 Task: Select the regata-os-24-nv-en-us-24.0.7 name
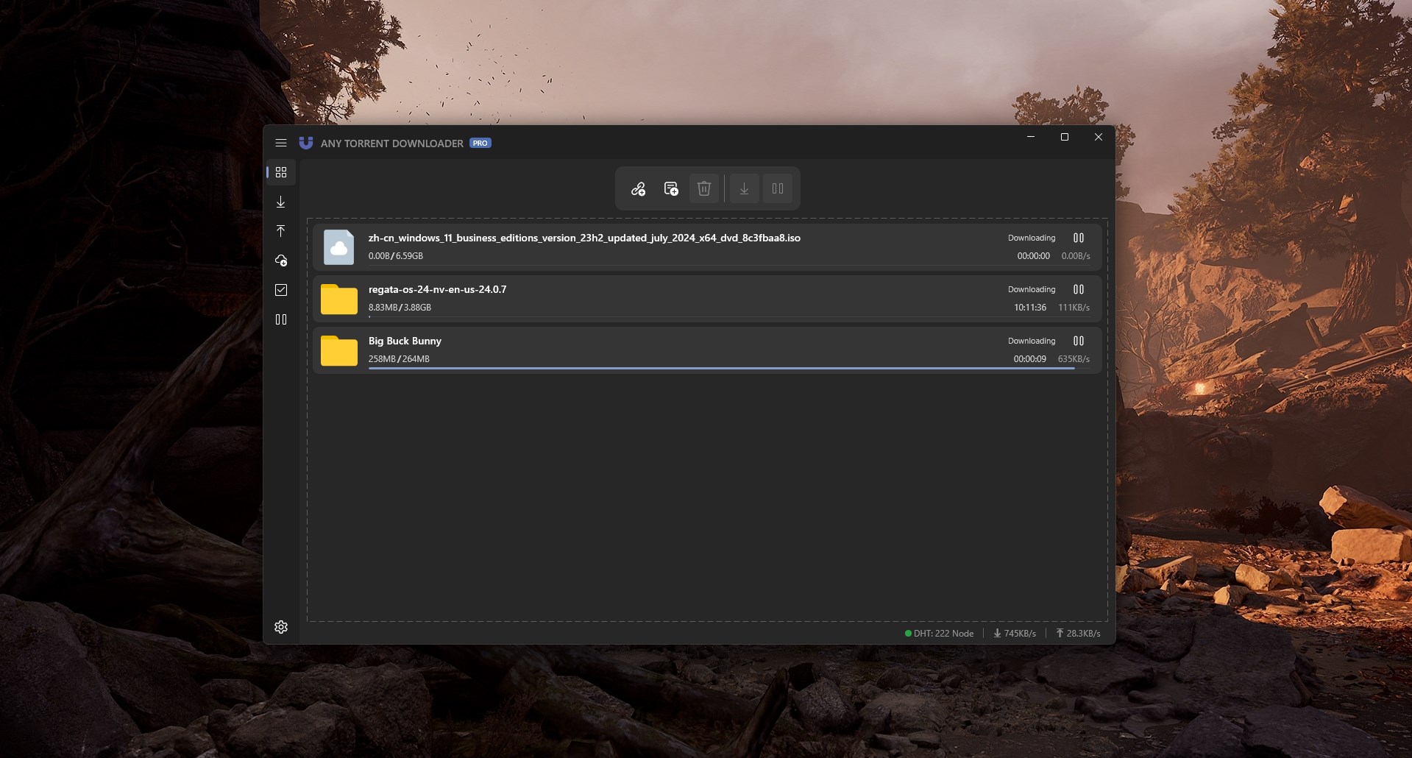pyautogui.click(x=437, y=289)
